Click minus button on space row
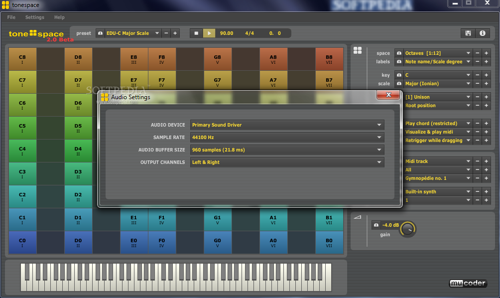Viewport: 500px width, 298px height. [x=478, y=53]
